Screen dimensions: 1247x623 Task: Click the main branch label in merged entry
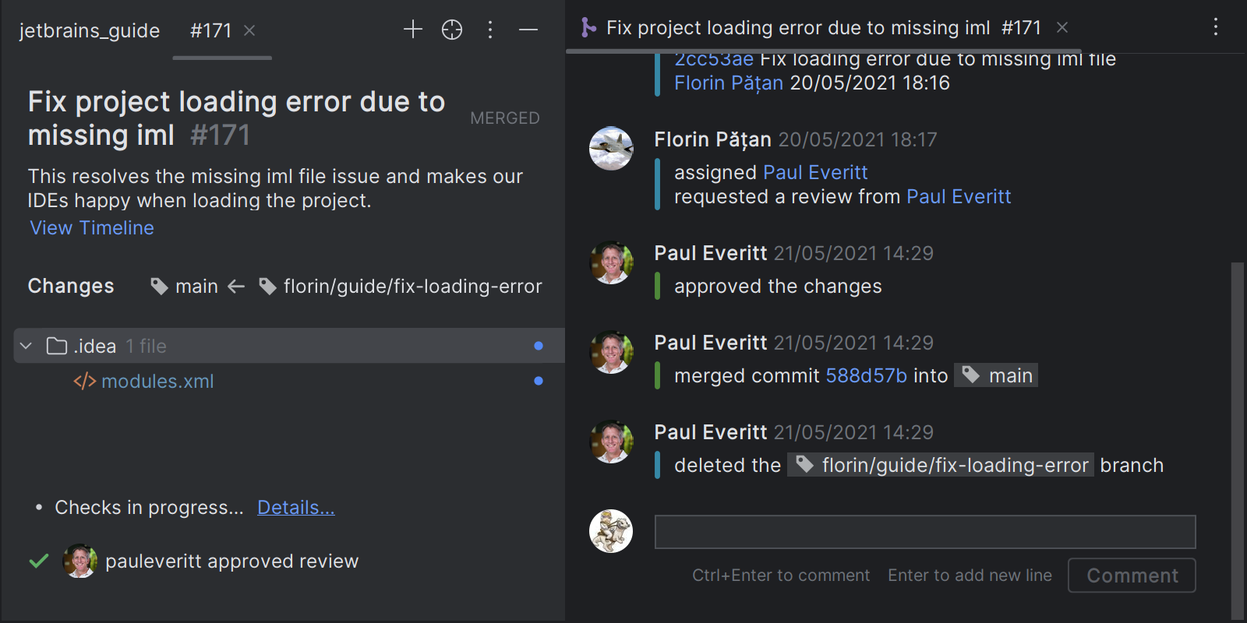coord(997,376)
